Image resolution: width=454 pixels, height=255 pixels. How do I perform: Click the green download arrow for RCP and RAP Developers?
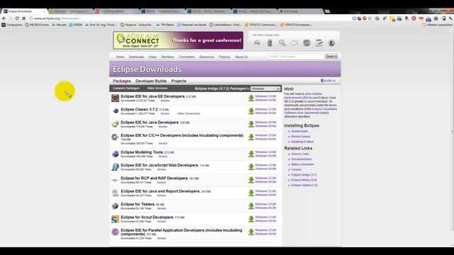[x=251, y=180]
